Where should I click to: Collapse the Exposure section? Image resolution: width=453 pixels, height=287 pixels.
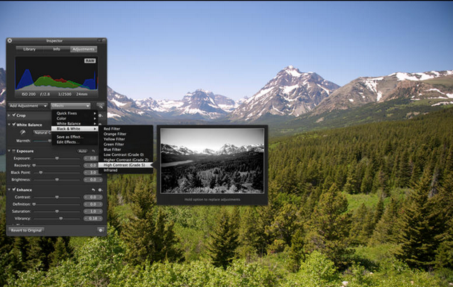[x=9, y=151]
